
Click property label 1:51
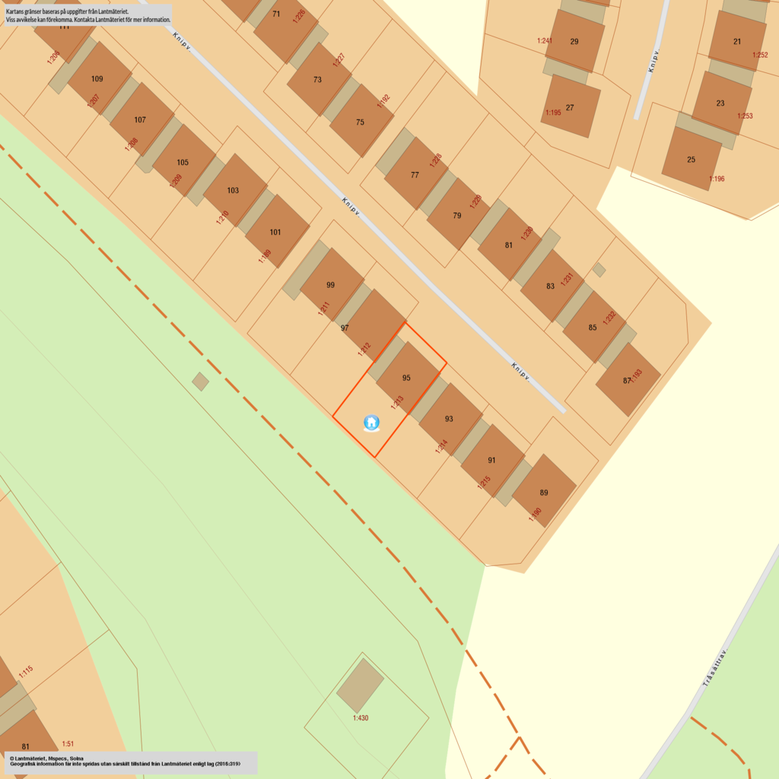68,744
